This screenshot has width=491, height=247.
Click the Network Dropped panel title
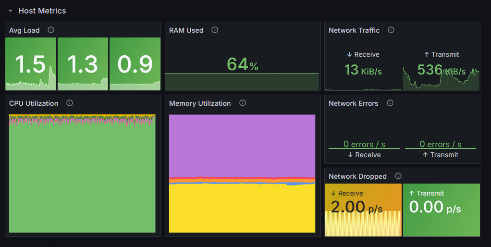[x=357, y=176]
